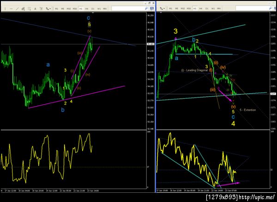Select horizontal line tool in left window
Screen dimensions: 277x202
(x=11, y=8)
